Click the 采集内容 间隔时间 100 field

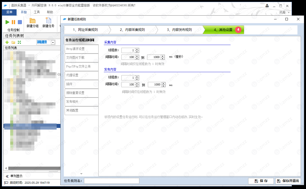(x=128, y=57)
